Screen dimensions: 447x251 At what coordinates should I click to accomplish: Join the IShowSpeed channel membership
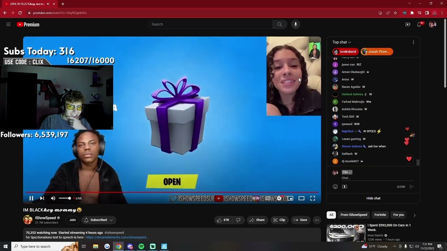tap(72, 220)
